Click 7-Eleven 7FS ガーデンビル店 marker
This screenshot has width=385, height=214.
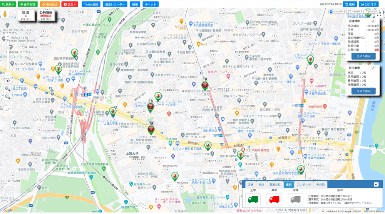pyautogui.click(x=158, y=97)
